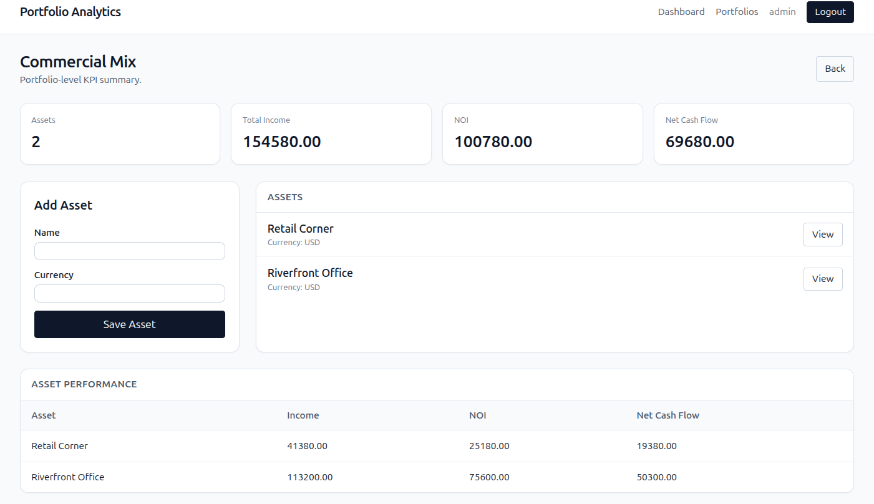Click the Back button
Viewport: 874px width, 504px height.
coord(835,69)
